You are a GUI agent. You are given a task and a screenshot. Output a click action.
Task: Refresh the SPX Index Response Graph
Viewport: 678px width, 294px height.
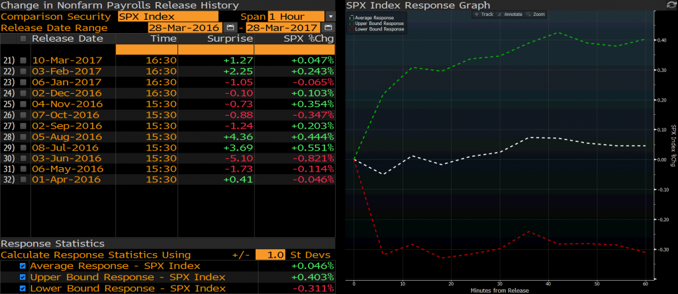click(x=672, y=5)
